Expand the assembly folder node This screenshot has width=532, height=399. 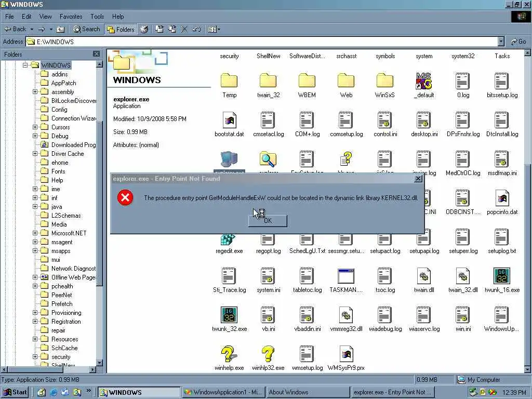point(35,91)
